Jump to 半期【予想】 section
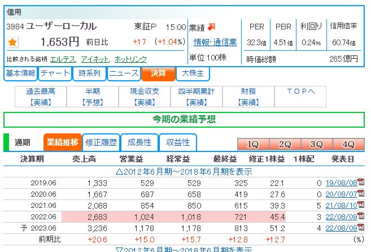Viewport: 371px width, 252px height. (93, 97)
